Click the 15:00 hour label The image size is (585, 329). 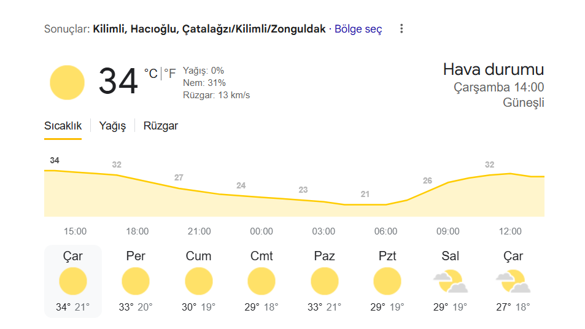click(75, 231)
